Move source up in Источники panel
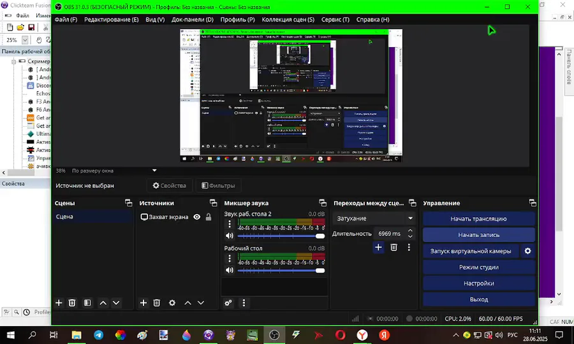The width and height of the screenshot is (574, 344). click(188, 303)
